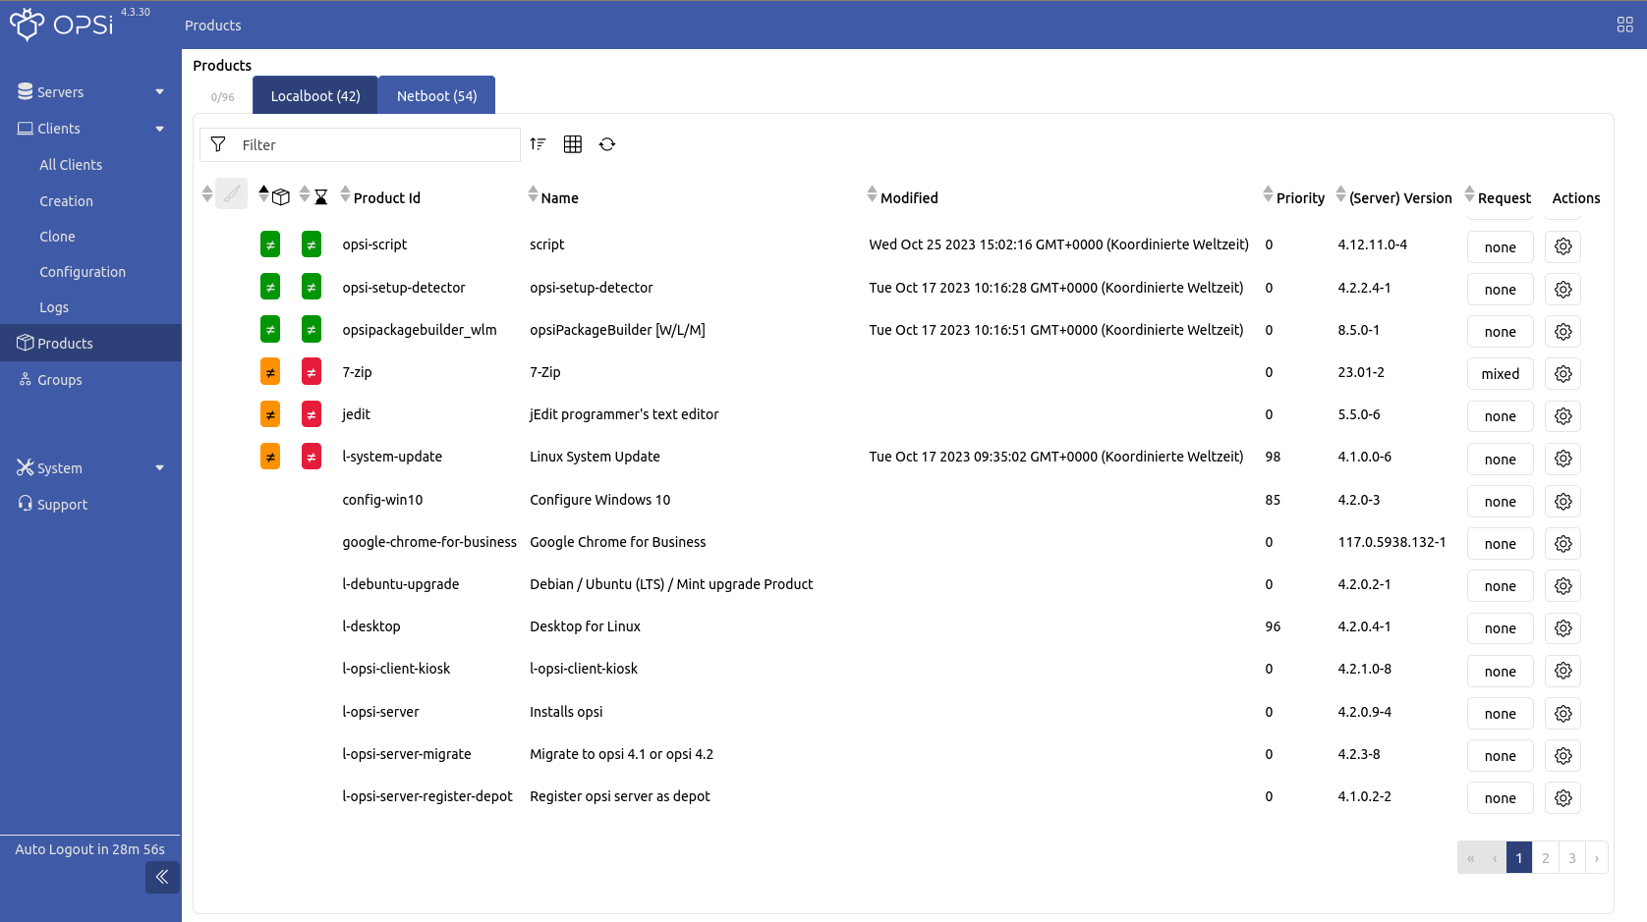The image size is (1647, 922).
Task: Open request dropdown for l-opsi-server
Action: pos(1500,713)
